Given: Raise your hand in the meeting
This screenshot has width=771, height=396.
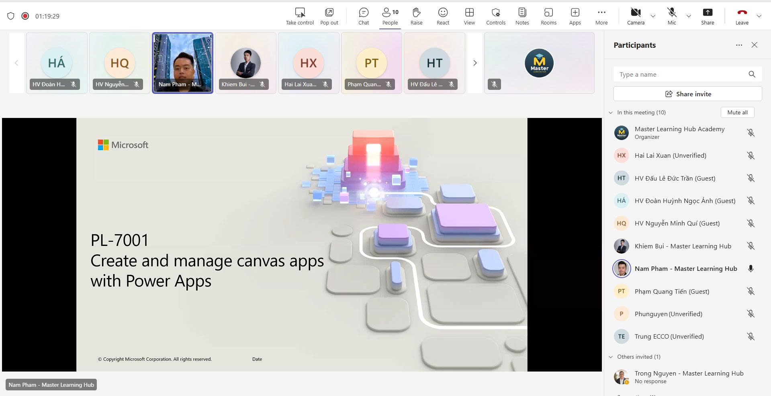Looking at the screenshot, I should pyautogui.click(x=416, y=16).
